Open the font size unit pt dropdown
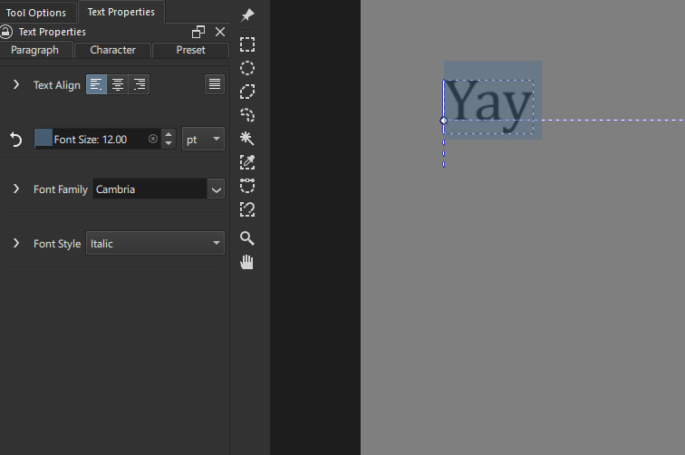685x455 pixels. pos(203,140)
